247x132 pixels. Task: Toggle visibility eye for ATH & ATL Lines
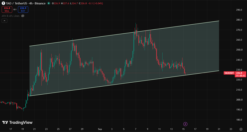pos(23,16)
